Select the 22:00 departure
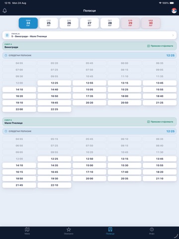The image size is (179, 239). tap(19, 110)
